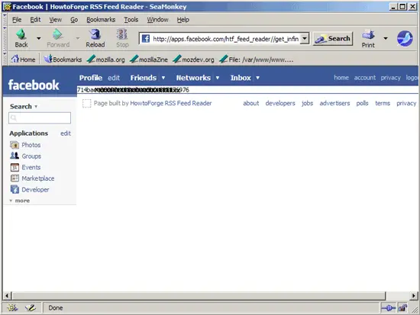Image resolution: width=420 pixels, height=315 pixels.
Task: Click the broken image placeholder icon
Action: 86,103
